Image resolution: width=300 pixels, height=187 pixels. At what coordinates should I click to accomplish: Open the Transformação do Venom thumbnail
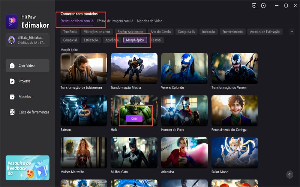(x=235, y=68)
